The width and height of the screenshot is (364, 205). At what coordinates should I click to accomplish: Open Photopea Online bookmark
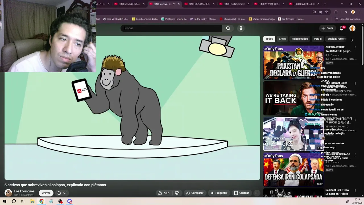(174, 19)
